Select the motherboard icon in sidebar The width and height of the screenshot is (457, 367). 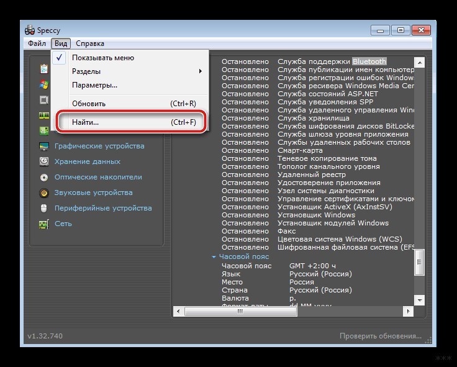click(x=44, y=130)
